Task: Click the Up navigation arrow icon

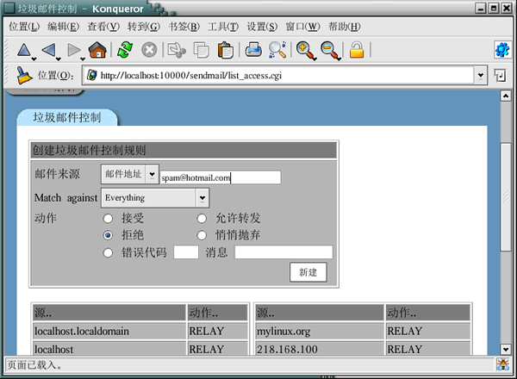Action: point(24,50)
